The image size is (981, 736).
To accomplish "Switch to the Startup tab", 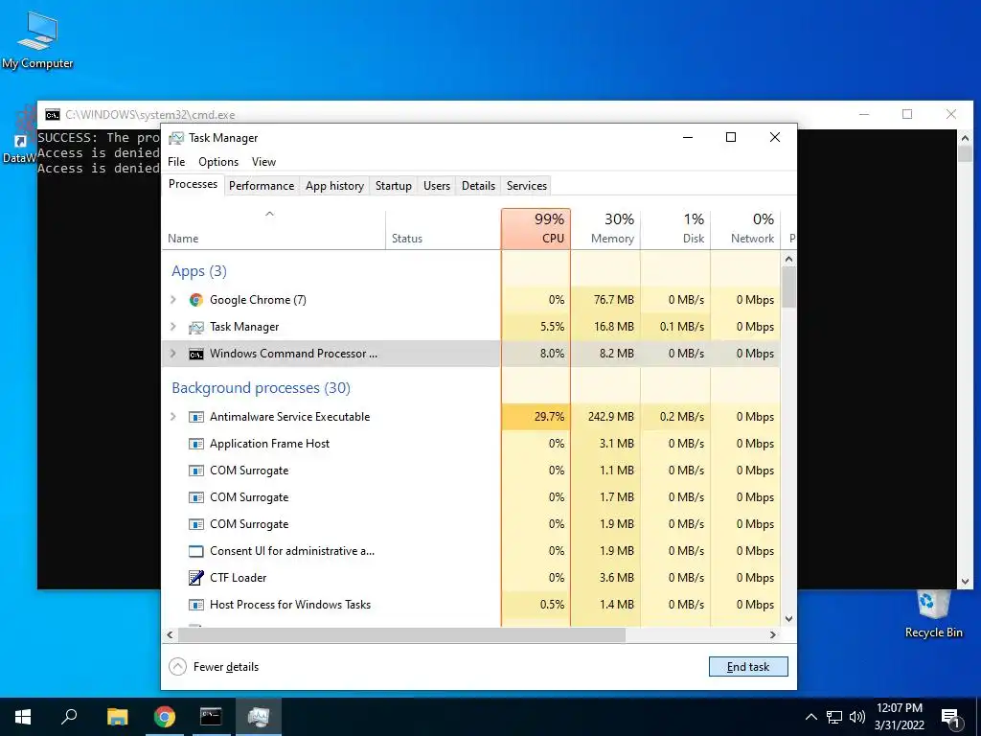I will [394, 186].
